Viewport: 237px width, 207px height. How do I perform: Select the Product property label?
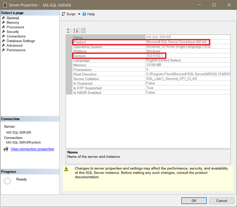79,42
